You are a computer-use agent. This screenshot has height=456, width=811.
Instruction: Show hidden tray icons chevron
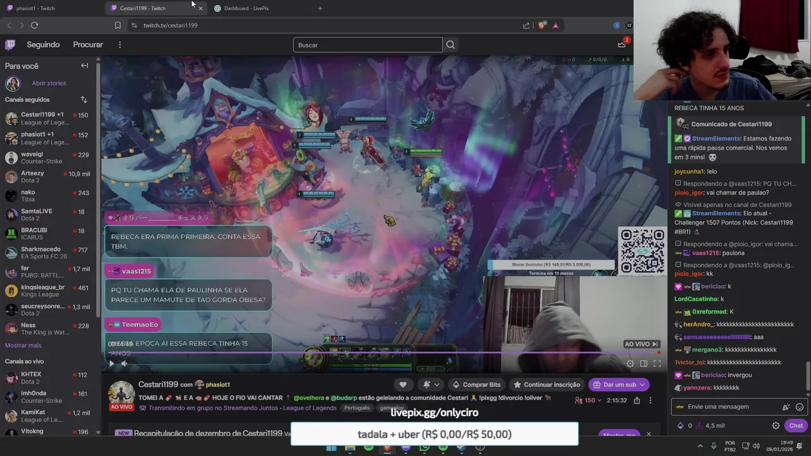700,446
